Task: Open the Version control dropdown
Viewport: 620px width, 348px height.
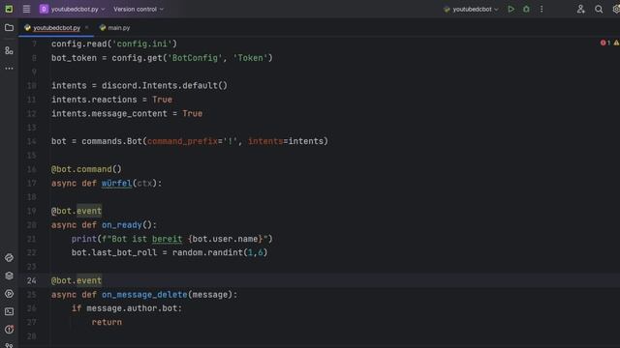Action: [x=139, y=9]
